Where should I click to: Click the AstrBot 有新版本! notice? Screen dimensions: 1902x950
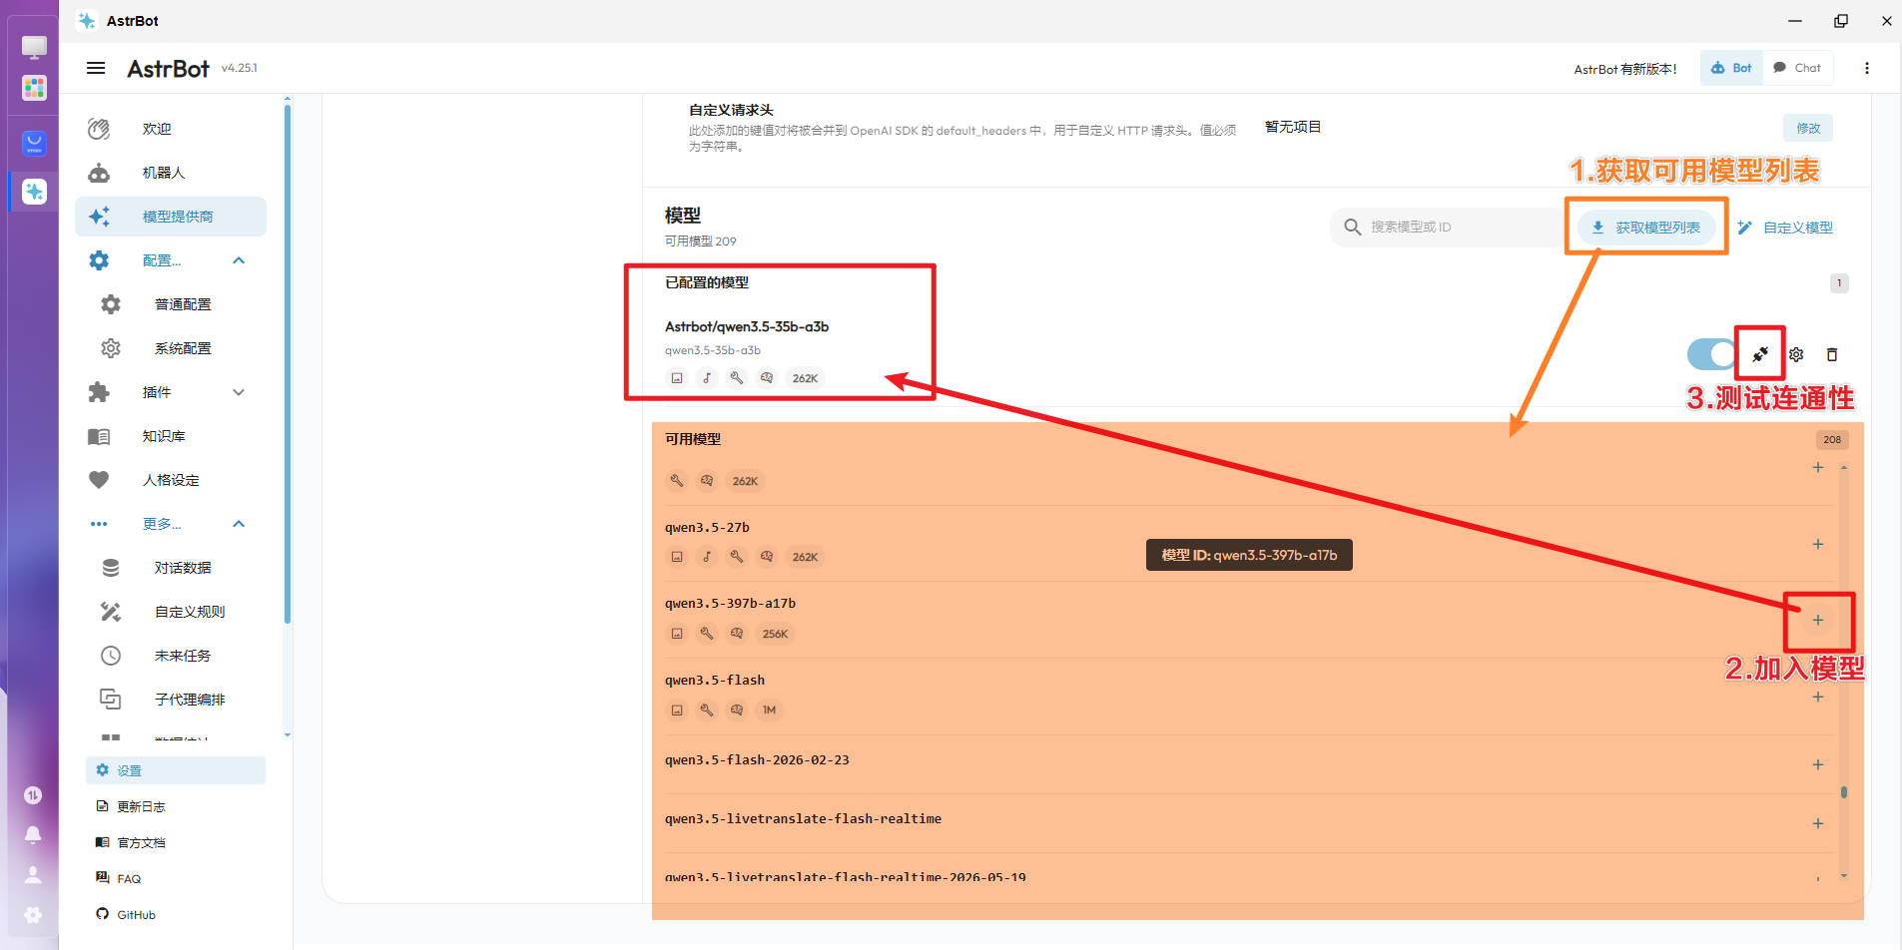[1625, 69]
